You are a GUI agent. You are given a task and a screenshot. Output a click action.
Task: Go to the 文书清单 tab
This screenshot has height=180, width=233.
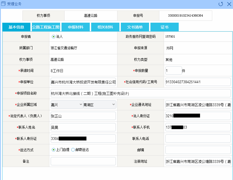tap(135, 27)
